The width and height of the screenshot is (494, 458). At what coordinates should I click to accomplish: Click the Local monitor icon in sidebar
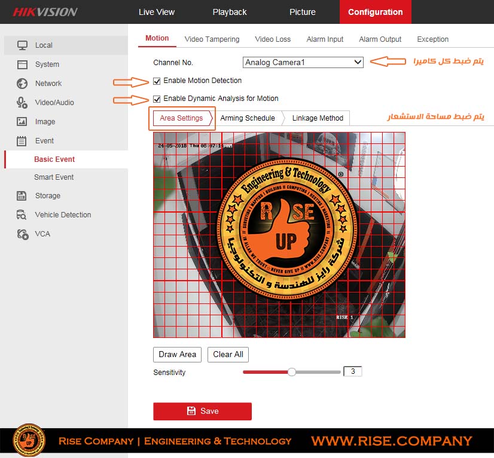tap(22, 45)
